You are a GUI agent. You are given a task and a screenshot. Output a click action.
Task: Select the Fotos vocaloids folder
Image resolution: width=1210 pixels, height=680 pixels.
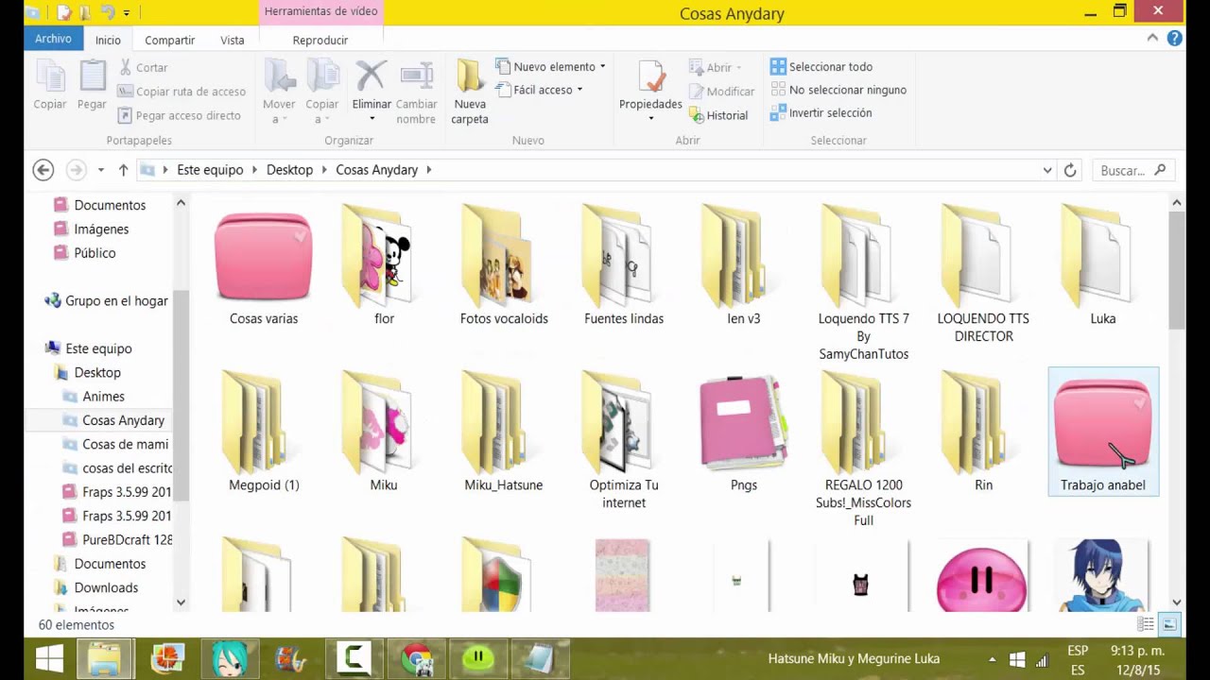pos(504,264)
